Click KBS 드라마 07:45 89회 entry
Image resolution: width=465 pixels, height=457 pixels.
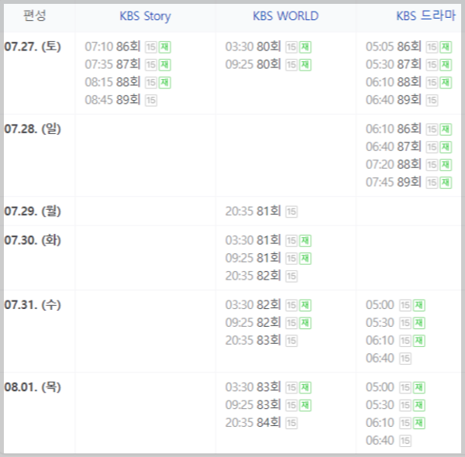click(x=394, y=182)
